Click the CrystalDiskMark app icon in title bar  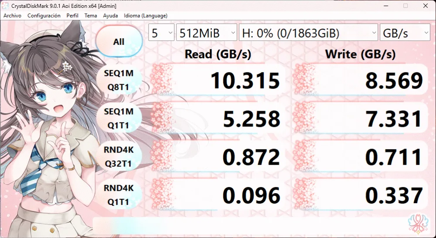click(x=5, y=6)
